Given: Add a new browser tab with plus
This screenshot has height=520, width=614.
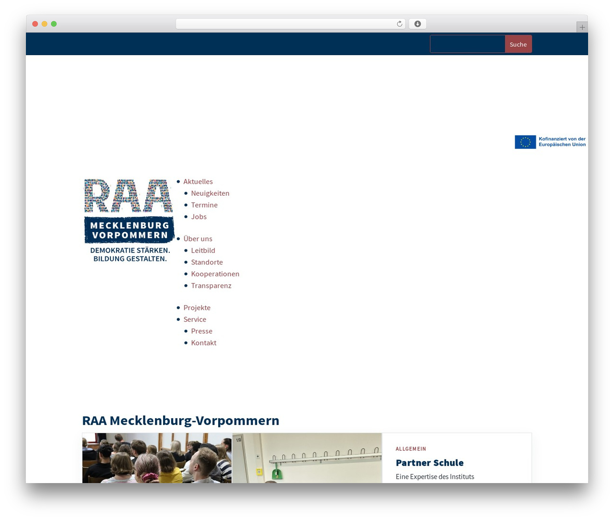Looking at the screenshot, I should [582, 27].
